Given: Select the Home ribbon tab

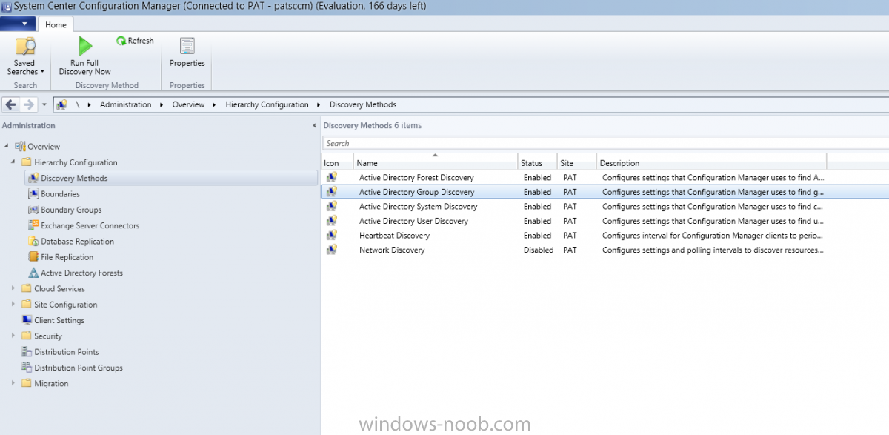Looking at the screenshot, I should pyautogui.click(x=56, y=24).
